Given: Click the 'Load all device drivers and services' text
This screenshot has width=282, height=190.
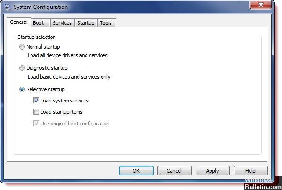Looking at the screenshot, I should [x=68, y=55].
